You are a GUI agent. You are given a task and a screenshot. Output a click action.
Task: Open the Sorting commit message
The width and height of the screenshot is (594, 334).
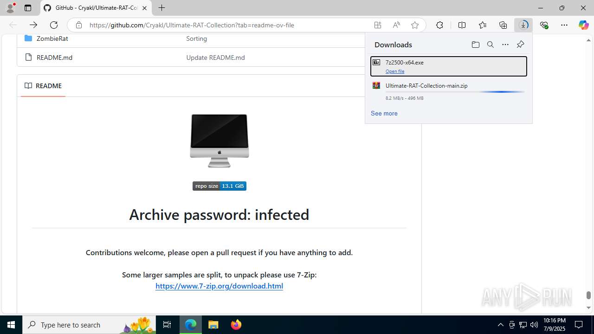pyautogui.click(x=196, y=39)
